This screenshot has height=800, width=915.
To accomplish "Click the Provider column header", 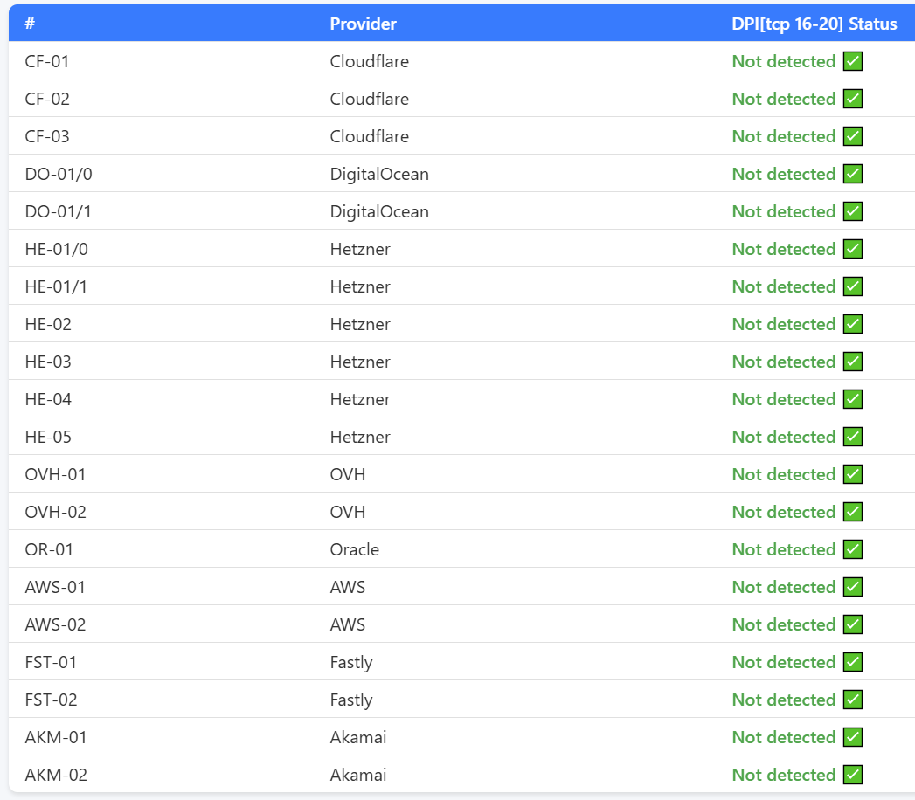I will 363,24.
